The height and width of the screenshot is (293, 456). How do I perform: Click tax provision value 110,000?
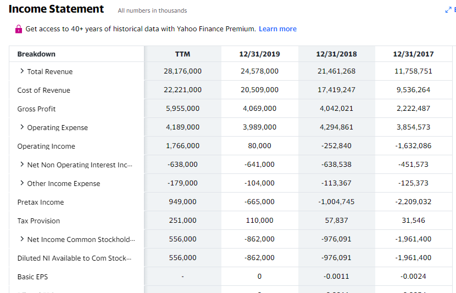pyautogui.click(x=259, y=220)
